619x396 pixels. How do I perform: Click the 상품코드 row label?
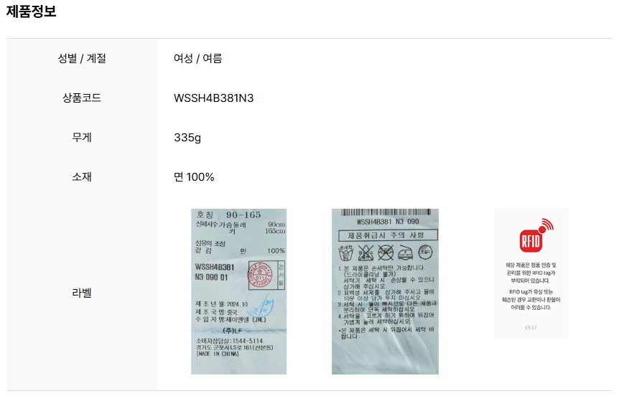pos(82,98)
